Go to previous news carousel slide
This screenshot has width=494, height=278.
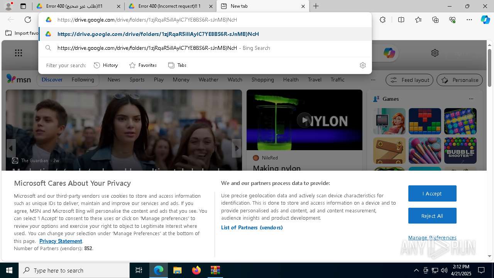click(11, 148)
